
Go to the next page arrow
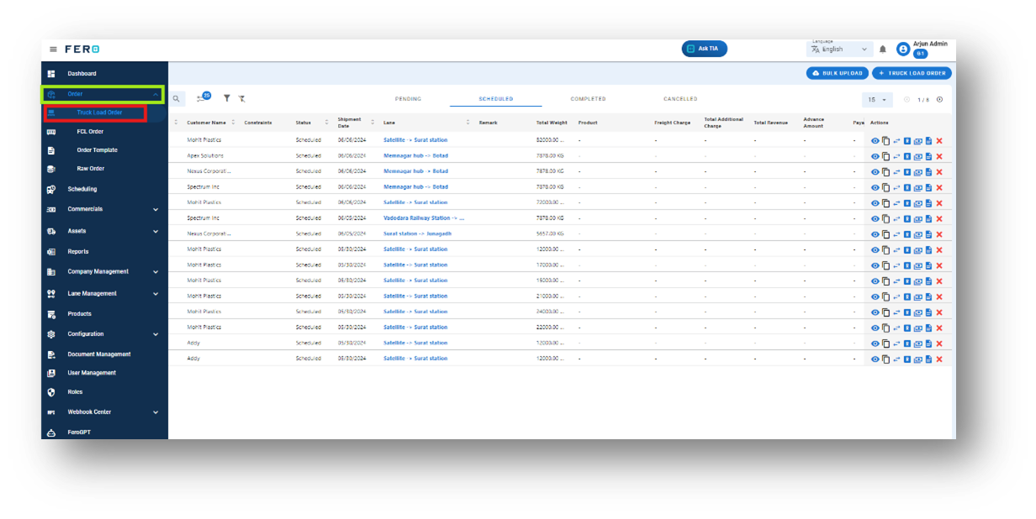939,99
